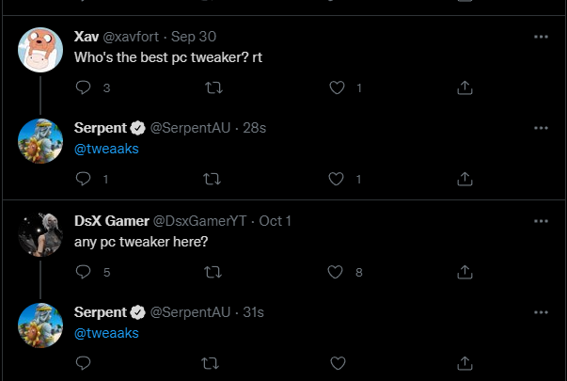Open more options on Xav's tweet

coord(541,37)
